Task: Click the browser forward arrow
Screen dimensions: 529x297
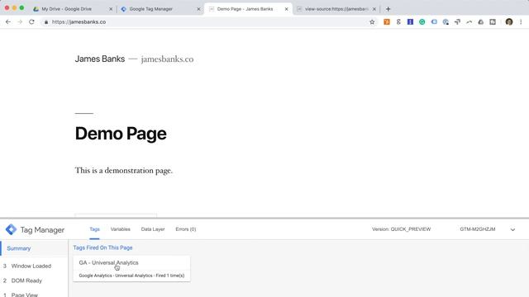Action: [20, 22]
